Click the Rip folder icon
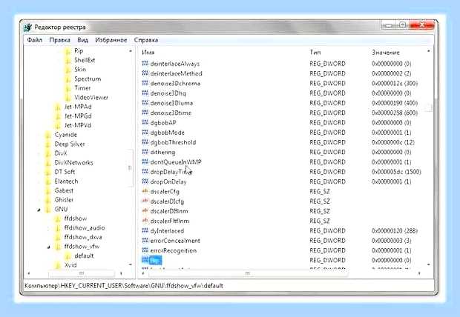 (x=68, y=51)
